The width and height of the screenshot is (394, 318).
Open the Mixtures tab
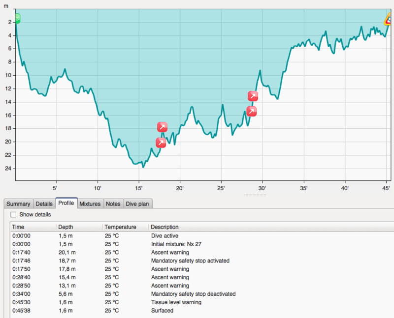(90, 203)
